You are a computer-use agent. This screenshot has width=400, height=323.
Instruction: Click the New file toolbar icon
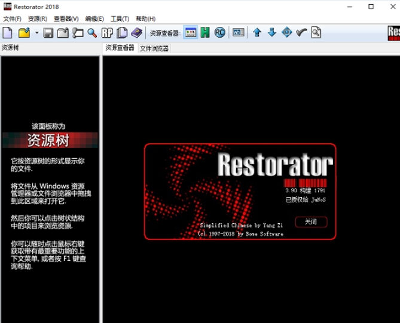[x=8, y=33]
